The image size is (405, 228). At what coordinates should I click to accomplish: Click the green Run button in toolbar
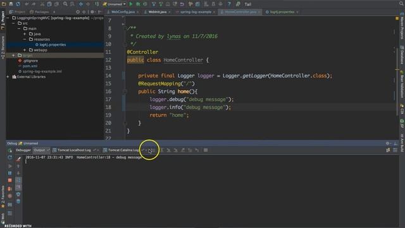tap(131, 4)
